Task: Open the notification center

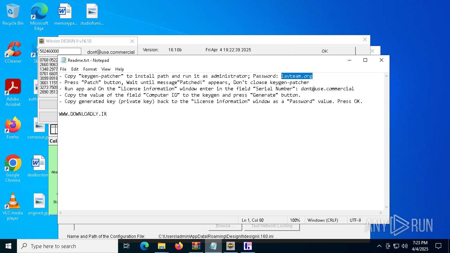Action: [438, 246]
